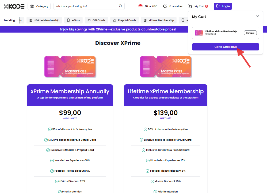Click the Login button
267x193 pixels.
(223, 6)
